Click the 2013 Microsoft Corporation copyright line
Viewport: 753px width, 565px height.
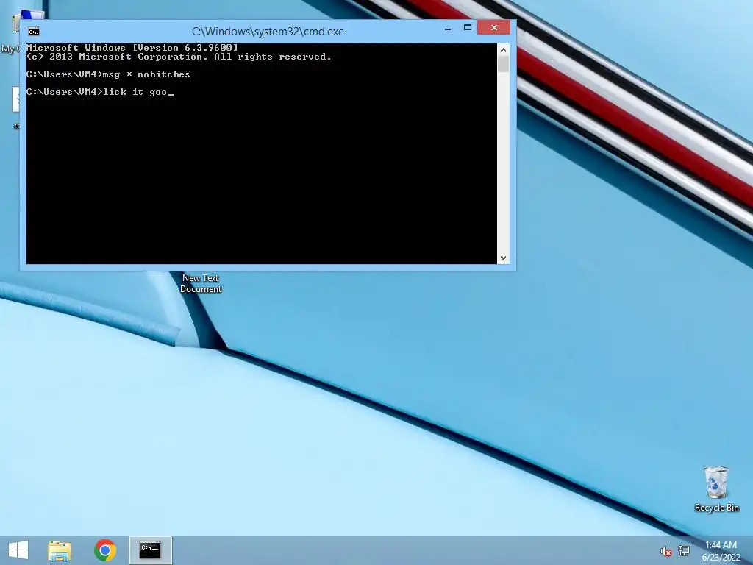click(179, 57)
